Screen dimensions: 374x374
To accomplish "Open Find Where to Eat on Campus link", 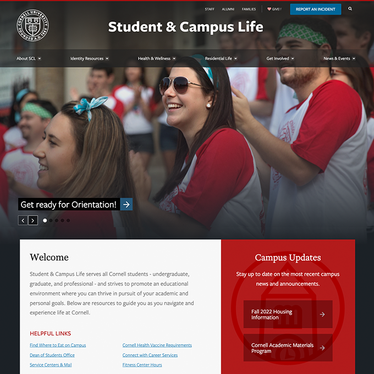I will pyautogui.click(x=58, y=345).
